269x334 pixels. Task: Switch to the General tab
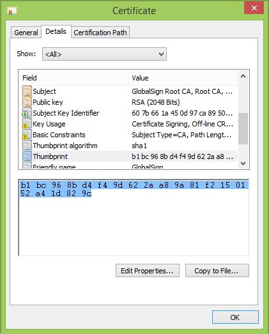[26, 33]
